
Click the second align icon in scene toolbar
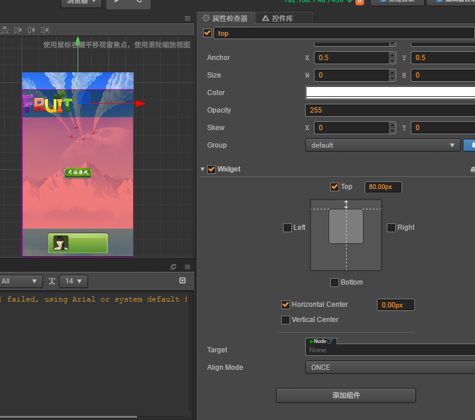click(x=18, y=30)
